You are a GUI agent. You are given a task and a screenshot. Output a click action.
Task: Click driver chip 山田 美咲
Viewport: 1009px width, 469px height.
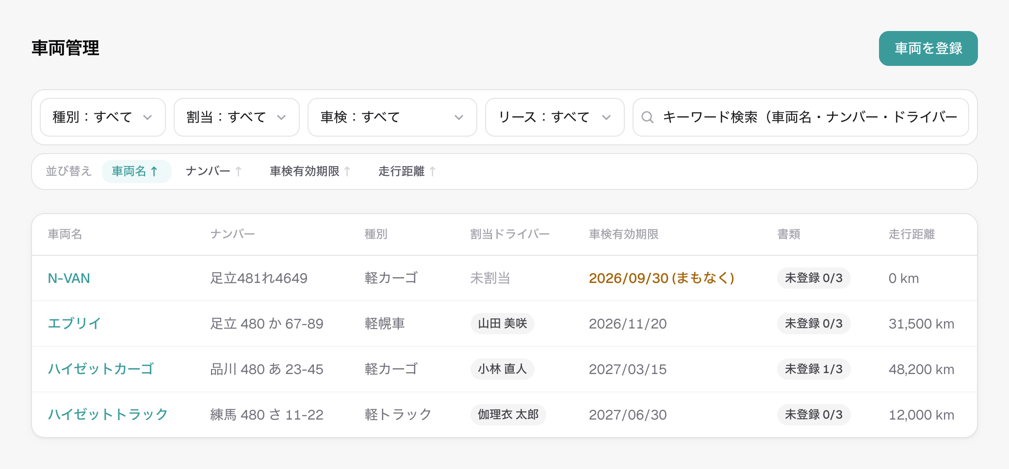(503, 324)
